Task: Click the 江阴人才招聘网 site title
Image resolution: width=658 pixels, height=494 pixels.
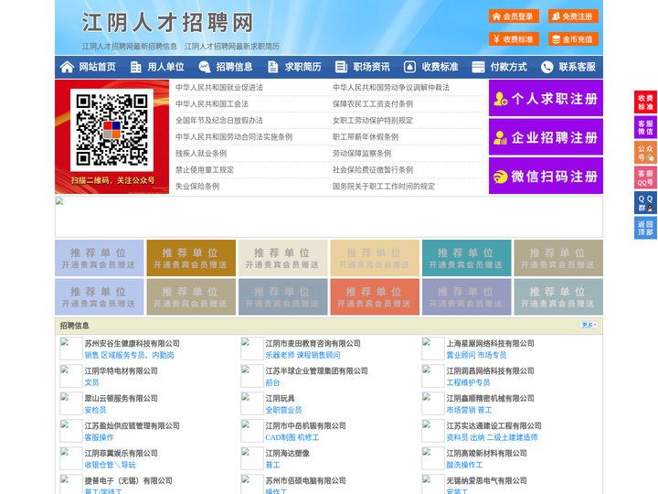Action: pos(168,22)
